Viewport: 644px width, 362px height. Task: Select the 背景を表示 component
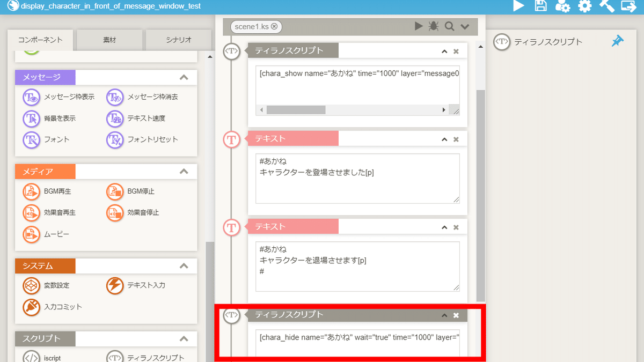click(x=49, y=119)
